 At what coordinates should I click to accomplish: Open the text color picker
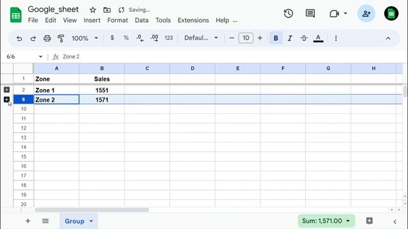coord(318,38)
